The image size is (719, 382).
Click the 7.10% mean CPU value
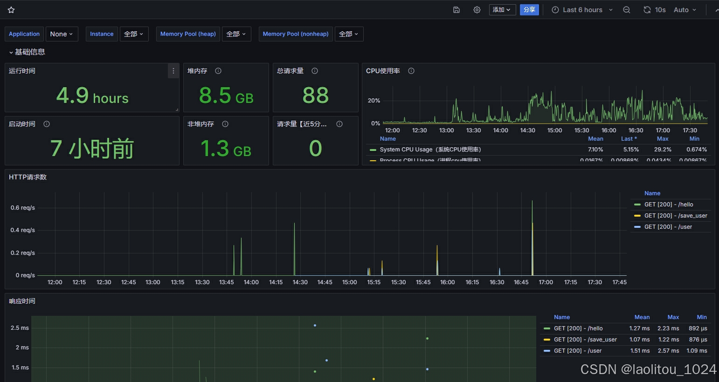point(595,150)
